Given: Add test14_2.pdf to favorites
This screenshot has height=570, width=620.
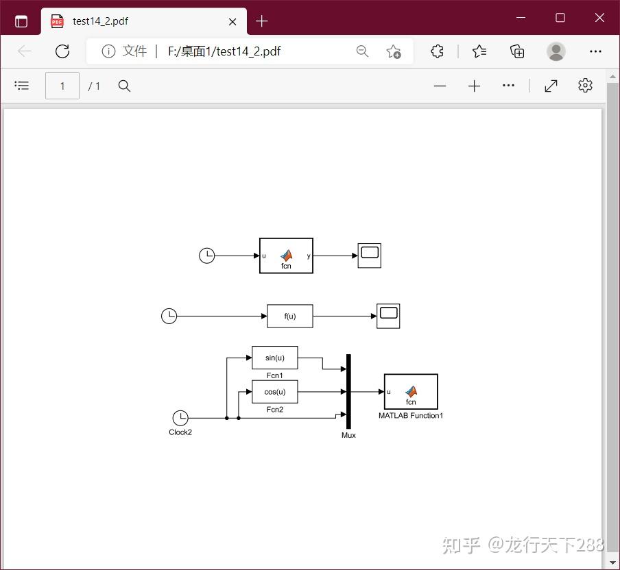Looking at the screenshot, I should (x=394, y=51).
